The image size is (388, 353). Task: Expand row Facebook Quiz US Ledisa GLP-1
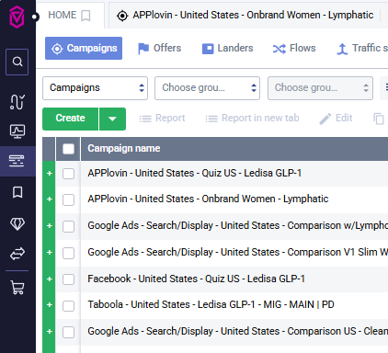50,279
